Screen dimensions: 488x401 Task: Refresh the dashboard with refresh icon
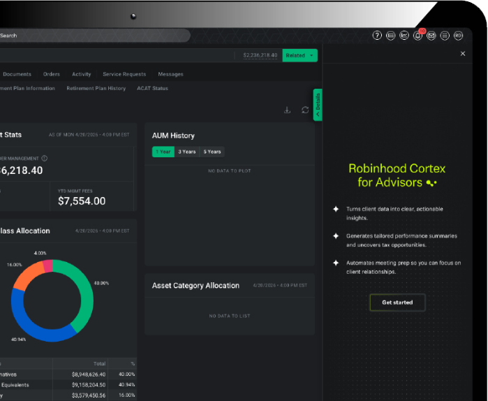coord(305,110)
